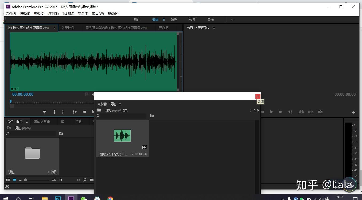Open Photoshop from taskbar
The height and width of the screenshot is (200, 362).
[x=58, y=198]
